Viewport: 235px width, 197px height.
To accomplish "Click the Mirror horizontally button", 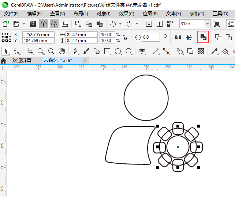I will [x=178, y=37].
